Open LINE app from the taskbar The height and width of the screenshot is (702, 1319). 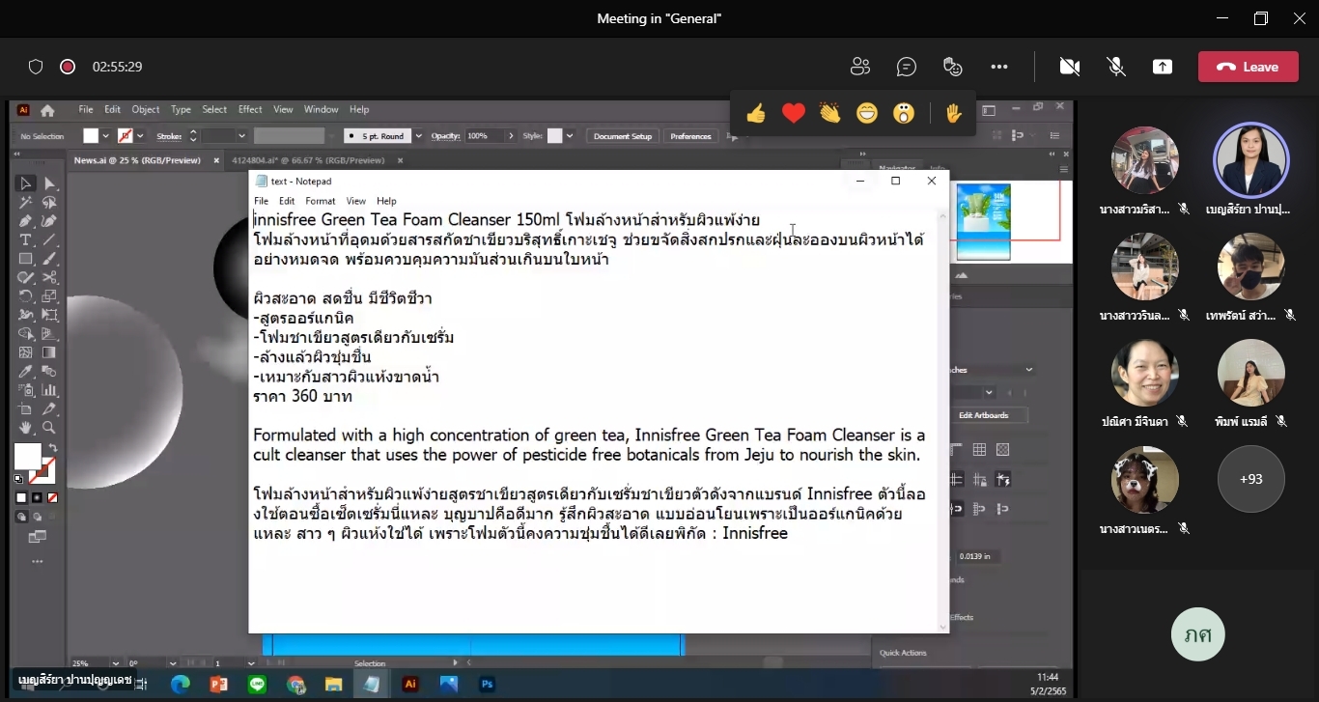coord(257,684)
